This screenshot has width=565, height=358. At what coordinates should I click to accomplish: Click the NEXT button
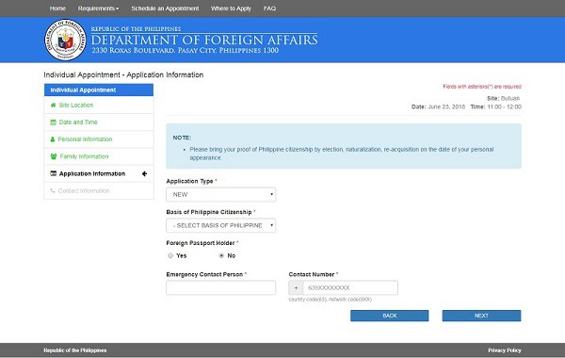tap(481, 316)
